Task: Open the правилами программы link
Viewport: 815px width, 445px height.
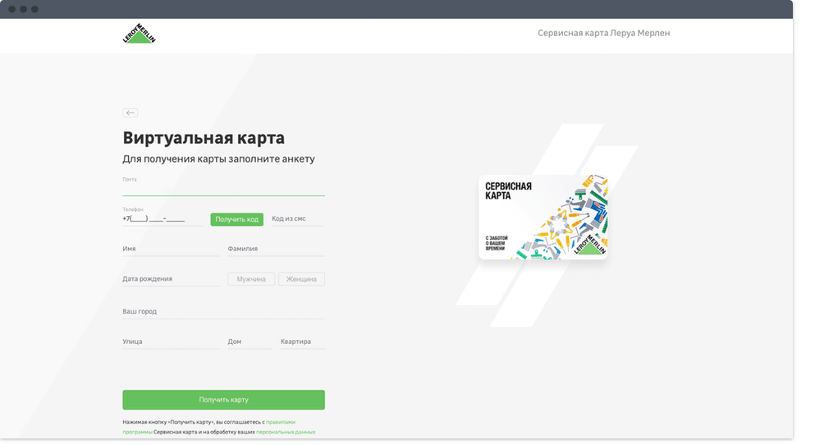Action: click(280, 422)
